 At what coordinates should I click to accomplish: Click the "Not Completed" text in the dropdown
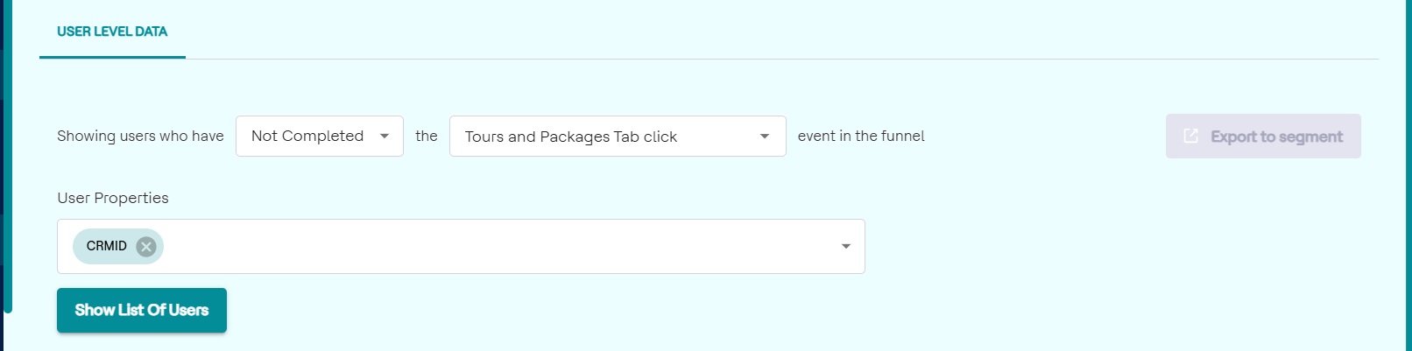(307, 136)
